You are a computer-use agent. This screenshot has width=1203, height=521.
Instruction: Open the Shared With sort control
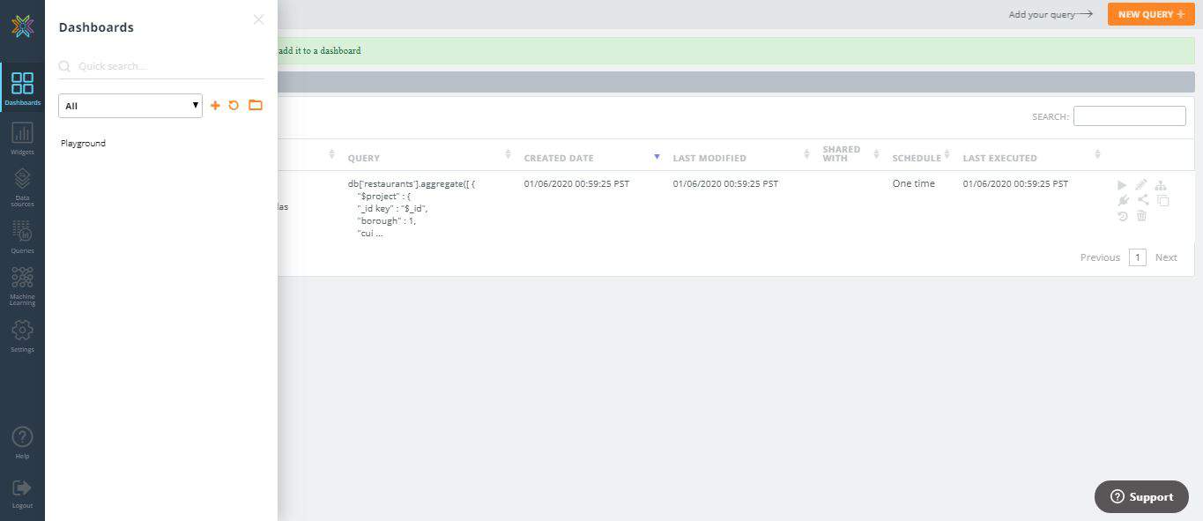point(876,153)
